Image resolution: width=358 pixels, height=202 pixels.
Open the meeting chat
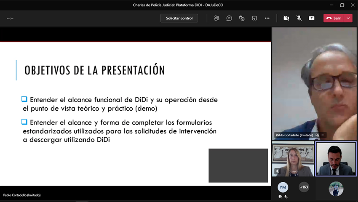[x=229, y=18]
